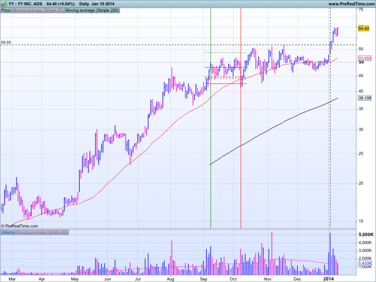The height and width of the screenshot is (282, 376).
Task: Click the "Jun" label on time axis
Action: click(x=107, y=279)
